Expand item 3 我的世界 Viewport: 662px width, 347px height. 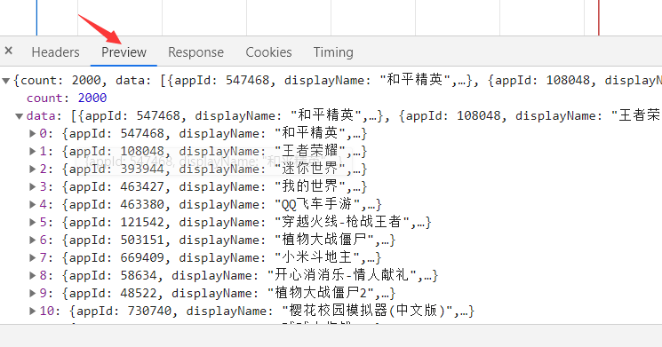click(x=32, y=186)
